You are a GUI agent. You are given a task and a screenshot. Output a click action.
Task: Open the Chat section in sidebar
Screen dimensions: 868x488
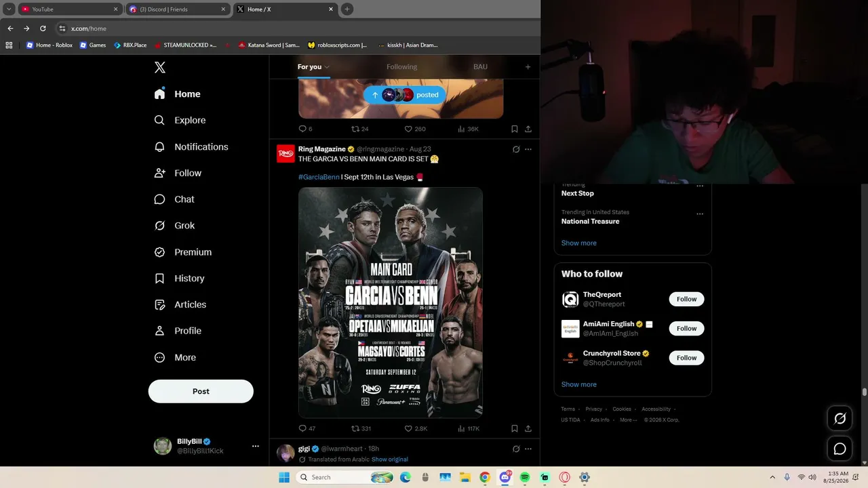[x=174, y=199]
